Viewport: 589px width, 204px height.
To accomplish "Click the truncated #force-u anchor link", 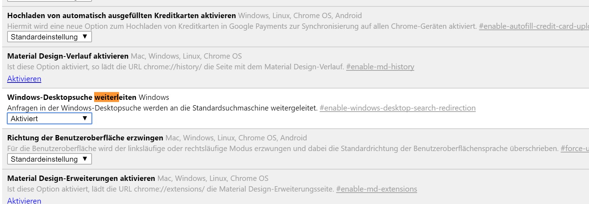I will pyautogui.click(x=574, y=149).
